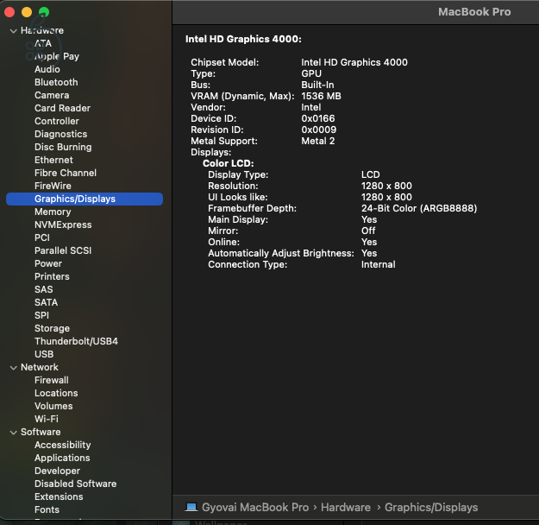The image size is (539, 525).
Task: Select USB in the sidebar
Action: 44,354
